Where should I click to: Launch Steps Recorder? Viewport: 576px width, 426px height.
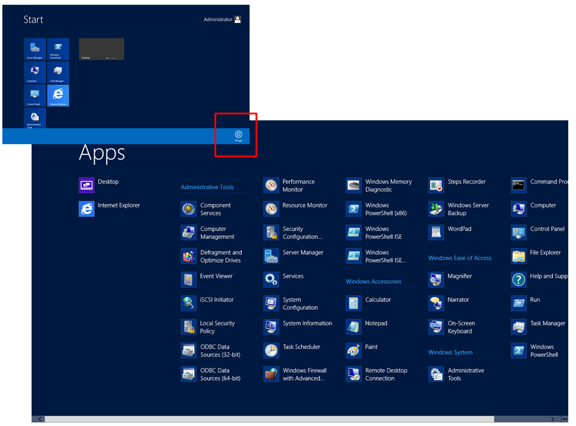[x=457, y=185]
